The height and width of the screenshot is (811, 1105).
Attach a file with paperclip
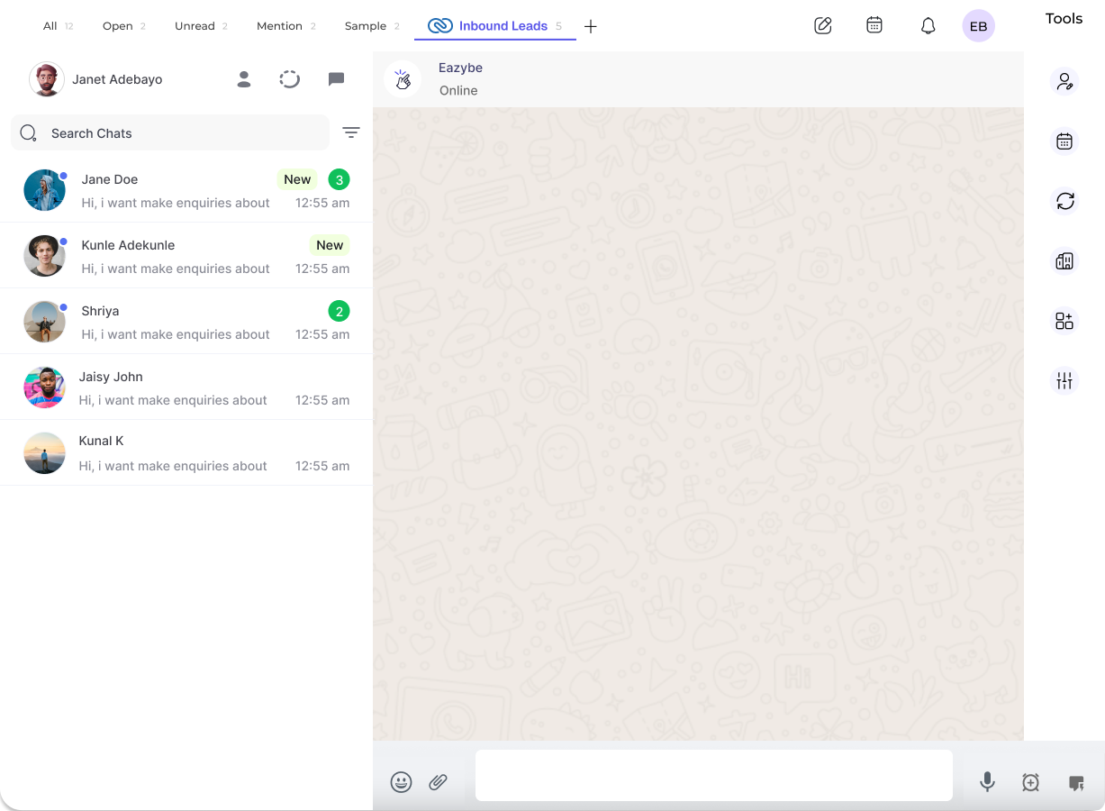pos(438,782)
